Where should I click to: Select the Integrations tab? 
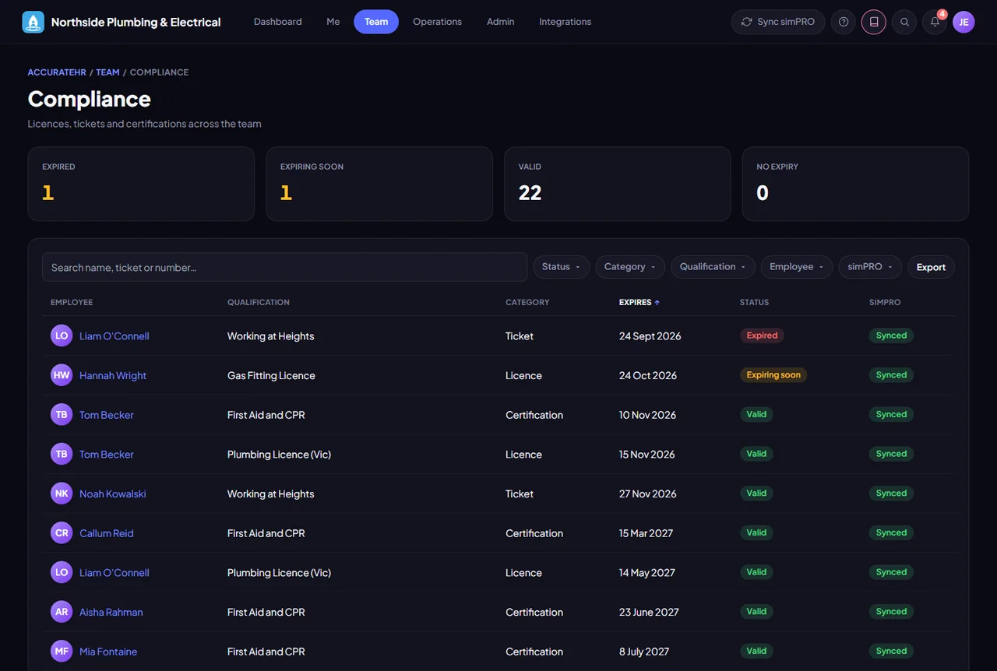[x=565, y=22]
